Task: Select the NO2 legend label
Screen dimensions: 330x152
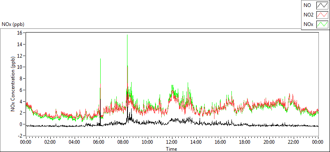Action: coord(308,15)
